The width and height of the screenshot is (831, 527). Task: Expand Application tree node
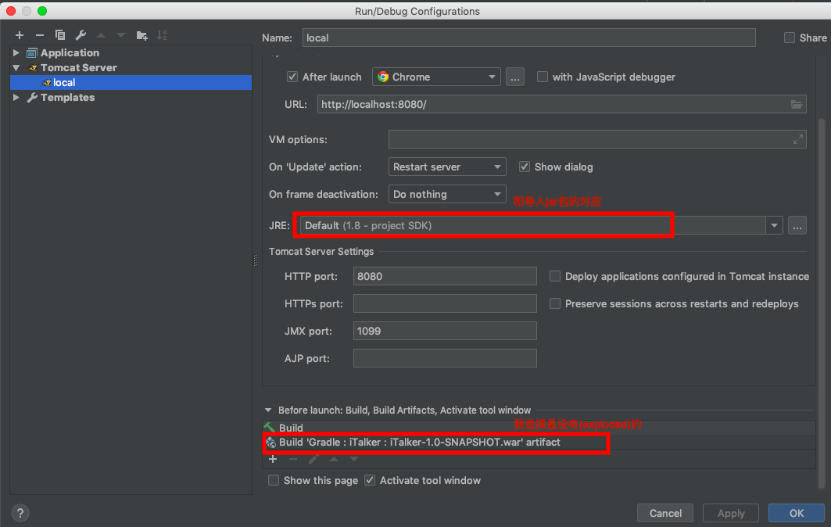point(16,53)
